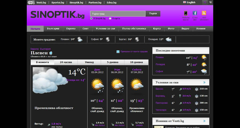Select the В момента tab
This screenshot has width=240, height=128.
[42, 62]
